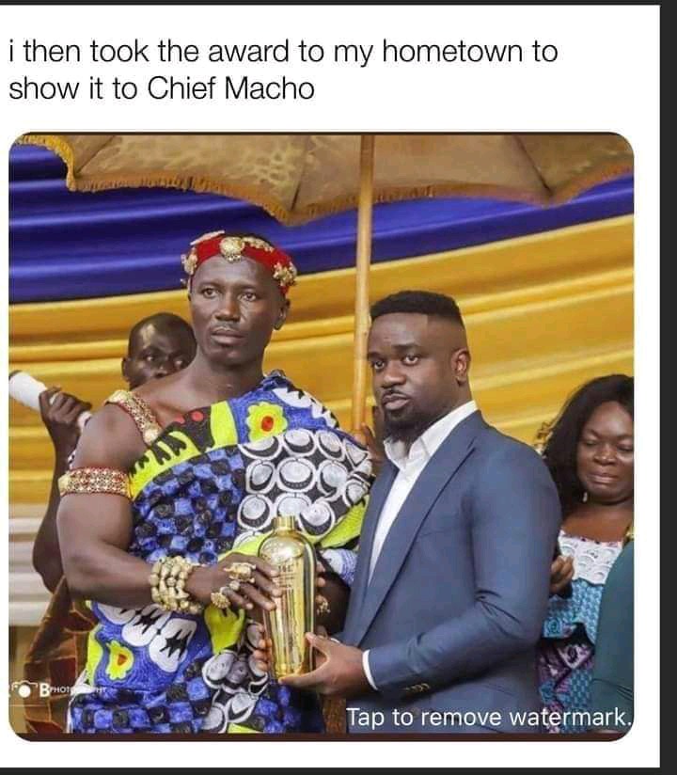Click the red jeweled headband

(239, 257)
